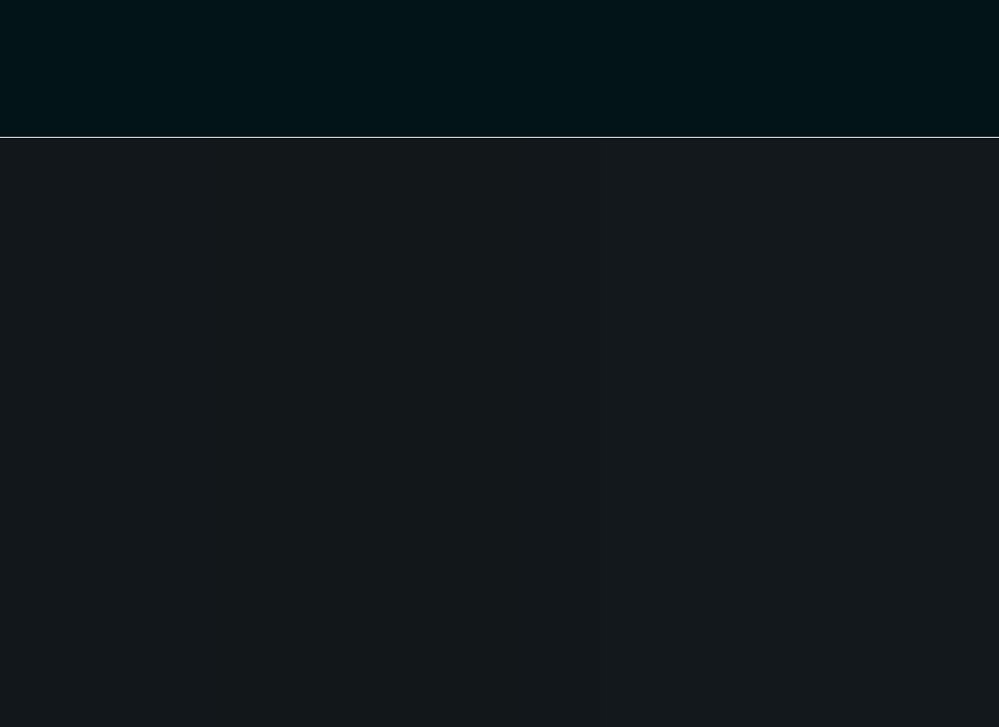Click the empty dark header area

tap(499, 68)
